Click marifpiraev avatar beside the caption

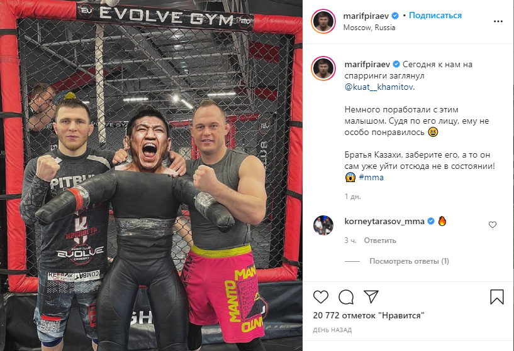(323, 68)
